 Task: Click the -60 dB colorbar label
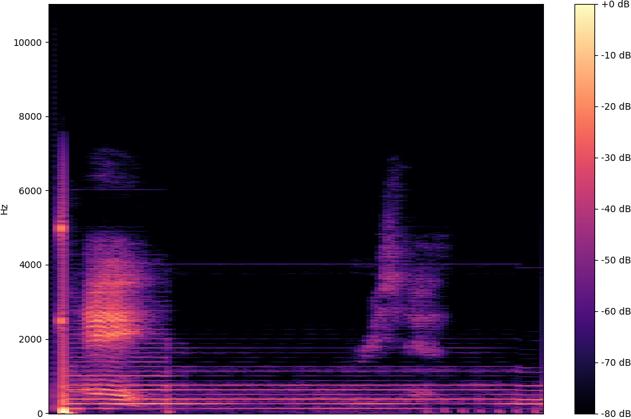coord(616,311)
